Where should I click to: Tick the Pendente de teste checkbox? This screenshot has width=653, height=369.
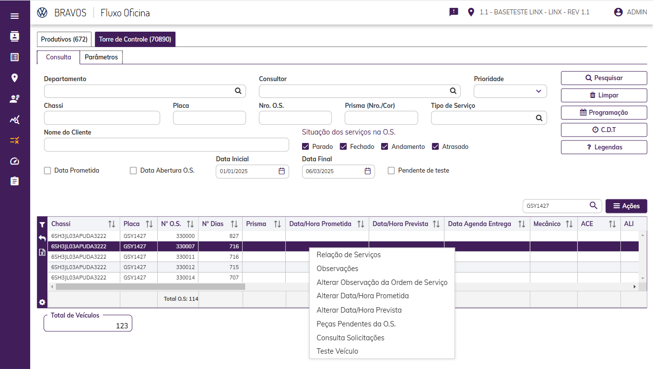click(x=392, y=171)
